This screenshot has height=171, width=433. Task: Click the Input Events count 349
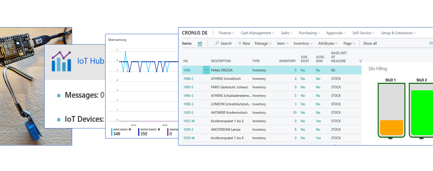pyautogui.click(x=117, y=134)
